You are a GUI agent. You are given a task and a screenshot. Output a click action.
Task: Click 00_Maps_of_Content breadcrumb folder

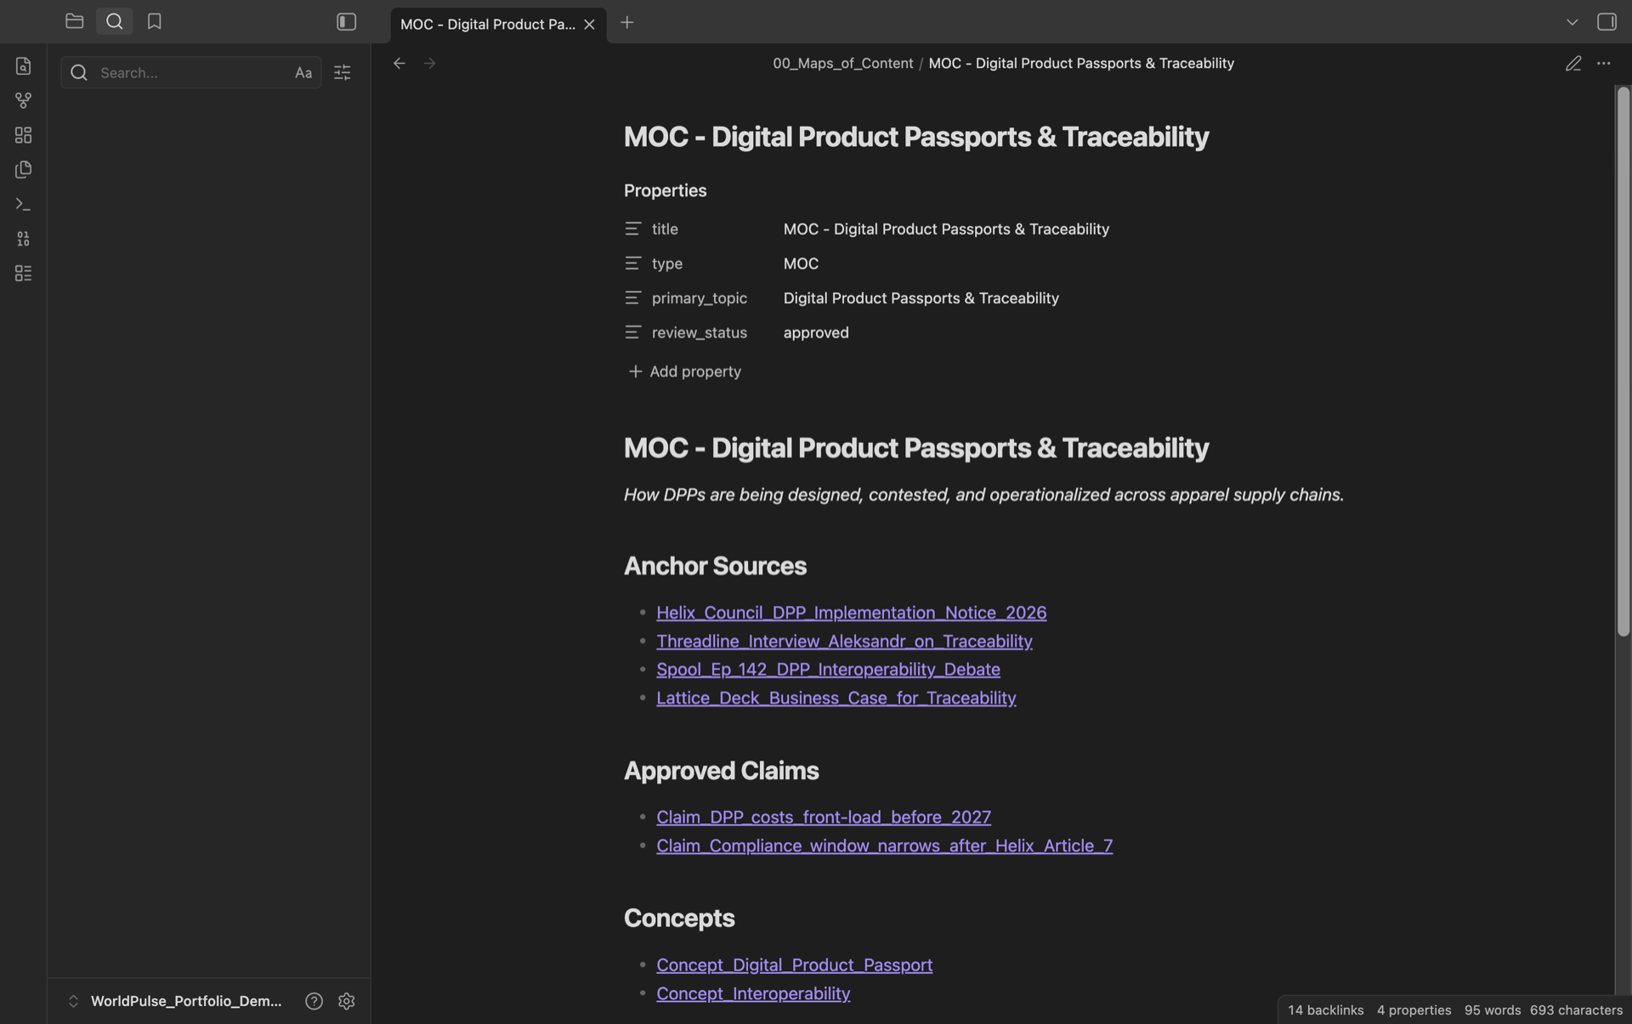[x=842, y=63]
